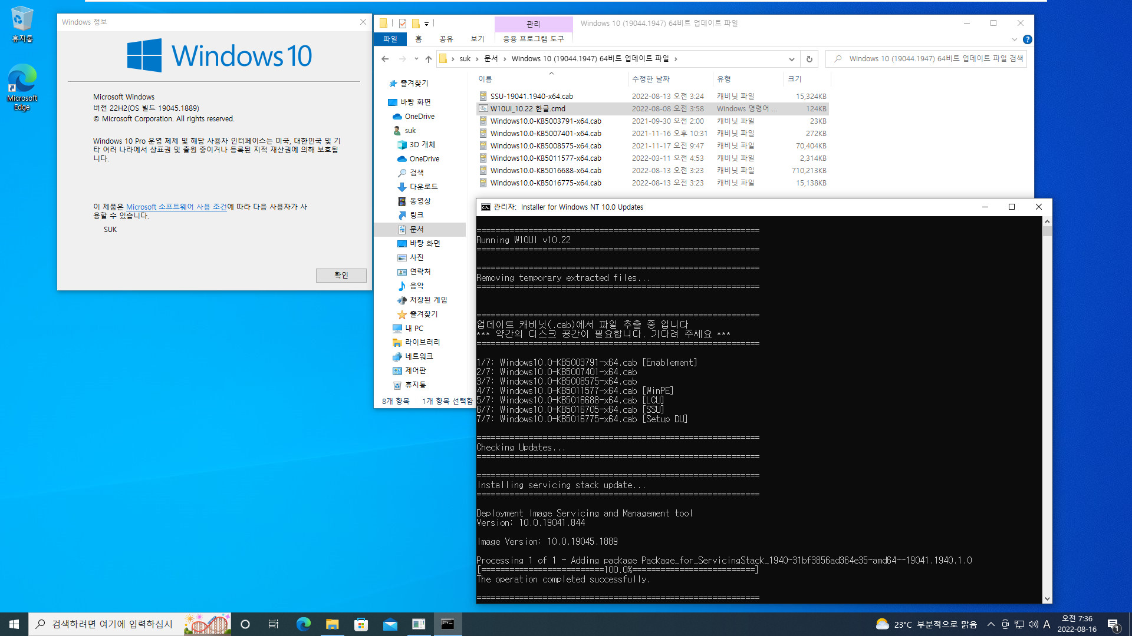The height and width of the screenshot is (636, 1132).
Task: Open Microsoft Edge from the taskbar
Action: pyautogui.click(x=303, y=624)
